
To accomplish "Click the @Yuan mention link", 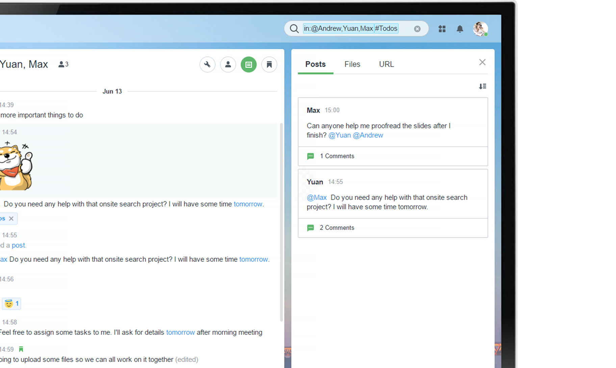I will click(x=339, y=135).
